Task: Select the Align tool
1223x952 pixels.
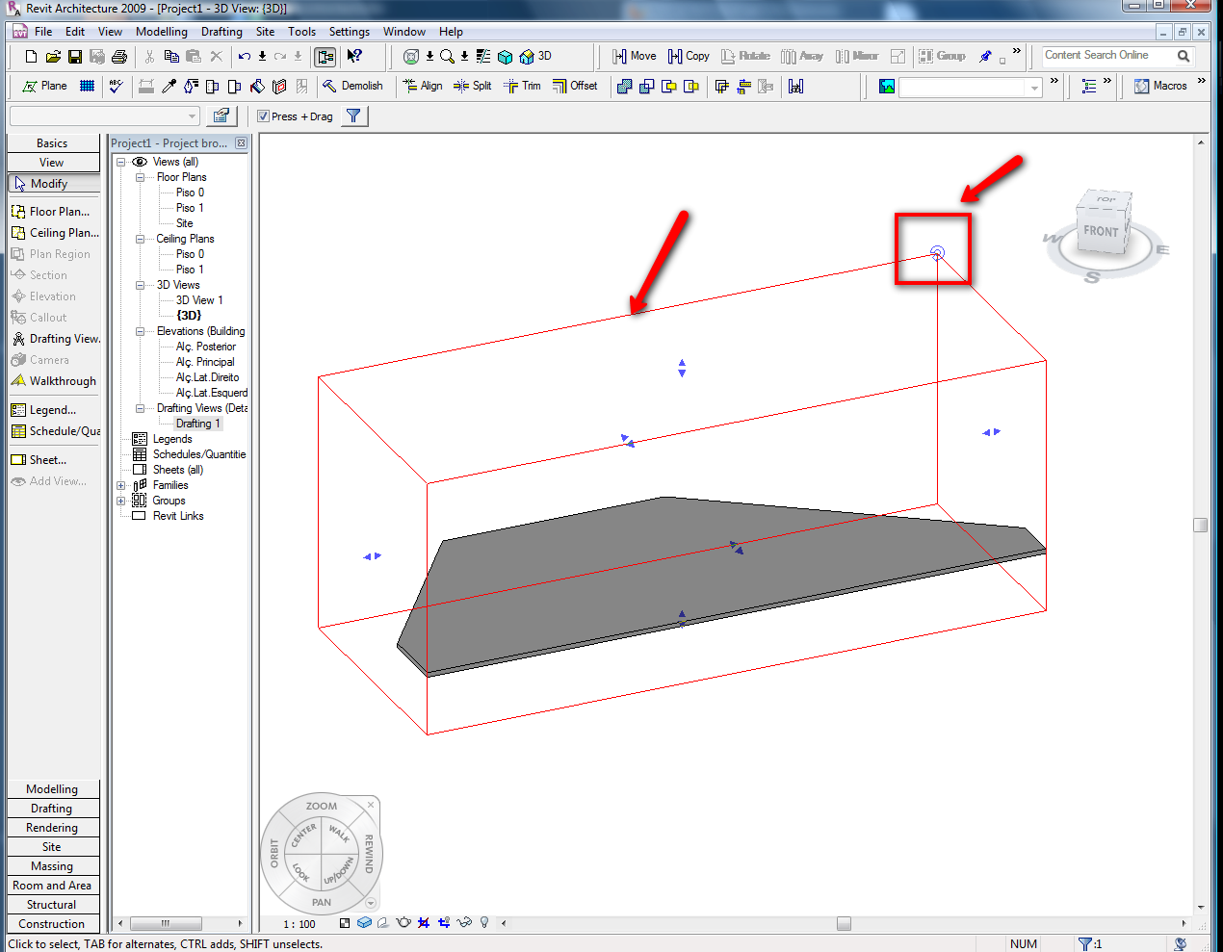Action: 423,87
